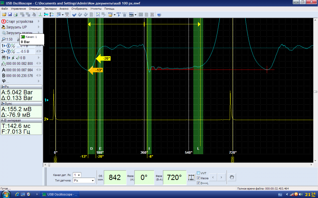The height and width of the screenshot is (198, 318).
Task: Click the Internet Explorer taskbar icon
Action: pos(17,194)
